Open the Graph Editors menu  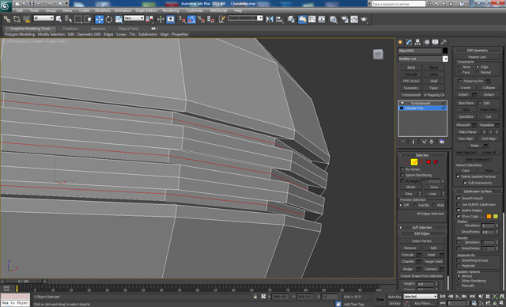click(146, 10)
